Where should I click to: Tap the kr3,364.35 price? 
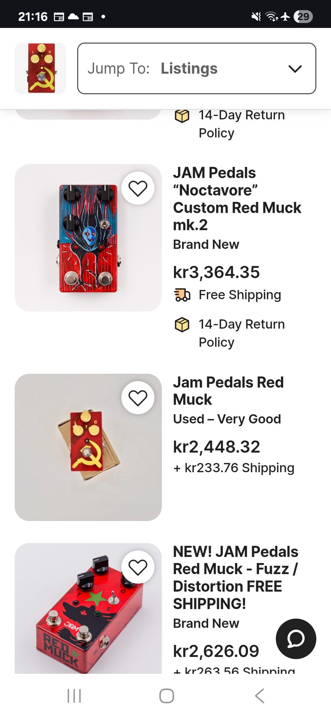[216, 272]
